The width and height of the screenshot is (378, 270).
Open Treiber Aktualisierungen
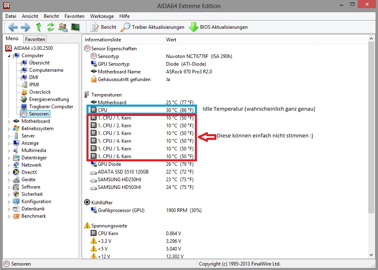coord(152,27)
